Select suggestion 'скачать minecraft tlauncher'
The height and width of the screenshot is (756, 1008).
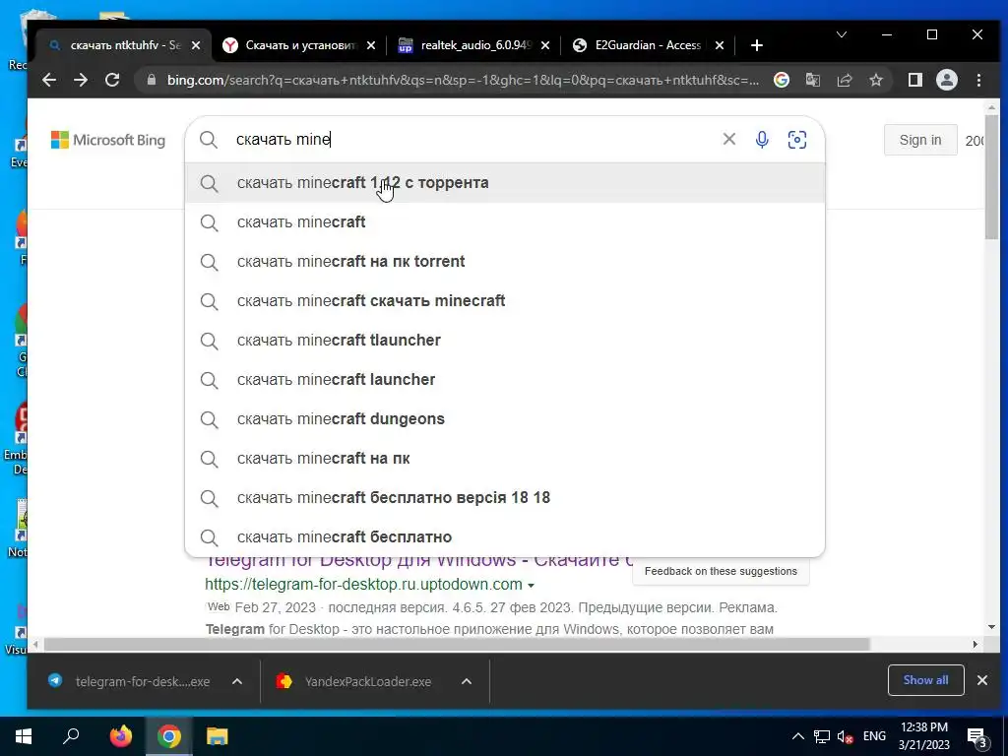click(505, 340)
